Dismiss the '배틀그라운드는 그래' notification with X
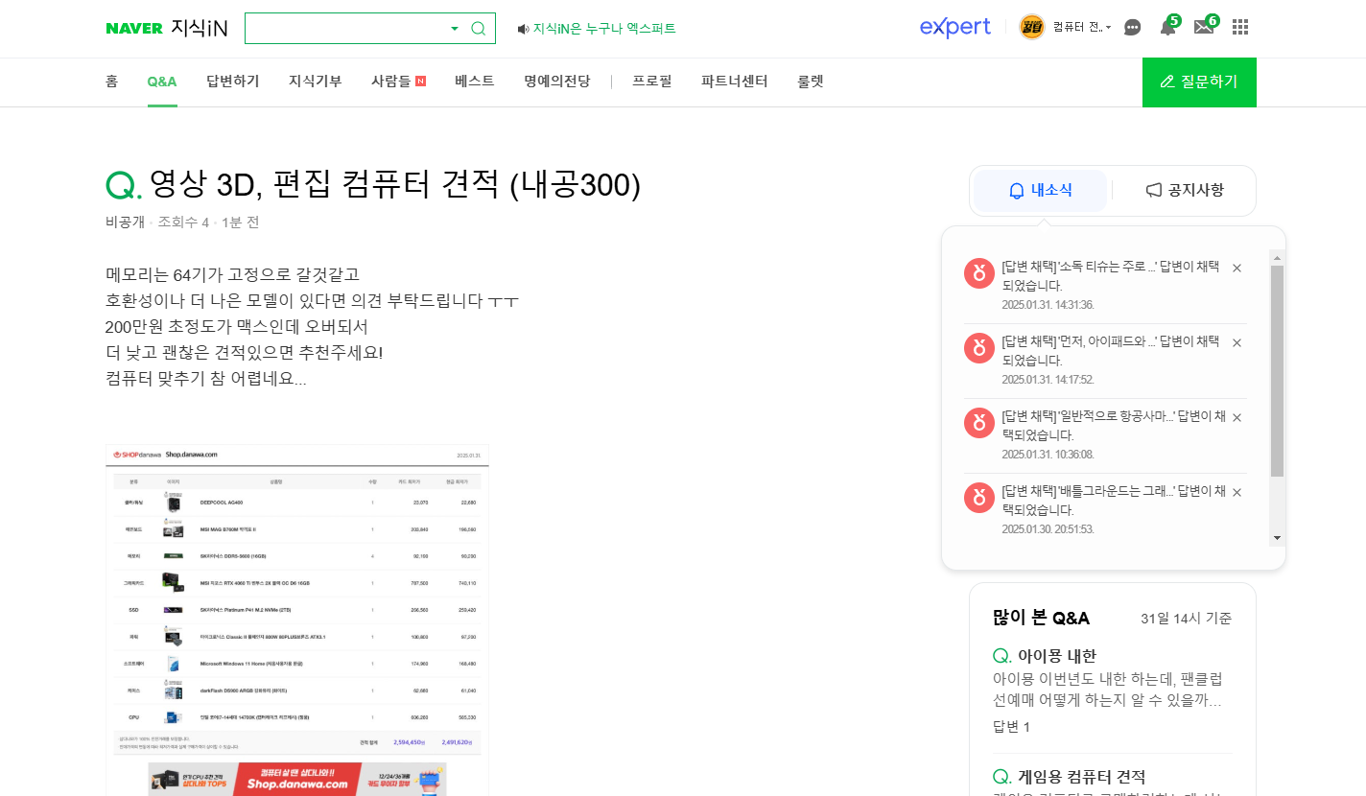Screen dimensions: 1366x796 pyautogui.click(x=1236, y=492)
